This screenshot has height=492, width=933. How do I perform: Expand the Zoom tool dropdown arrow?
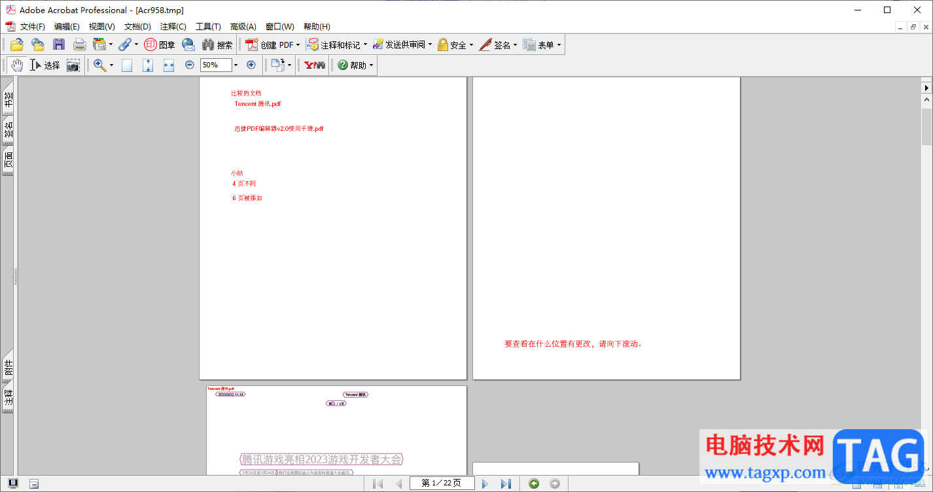111,65
